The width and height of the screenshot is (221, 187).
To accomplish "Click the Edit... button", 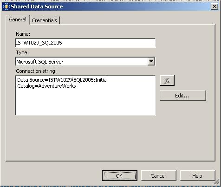I will click(x=183, y=96).
